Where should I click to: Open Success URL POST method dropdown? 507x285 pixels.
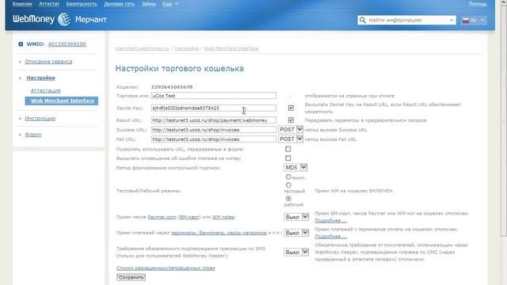(x=291, y=129)
